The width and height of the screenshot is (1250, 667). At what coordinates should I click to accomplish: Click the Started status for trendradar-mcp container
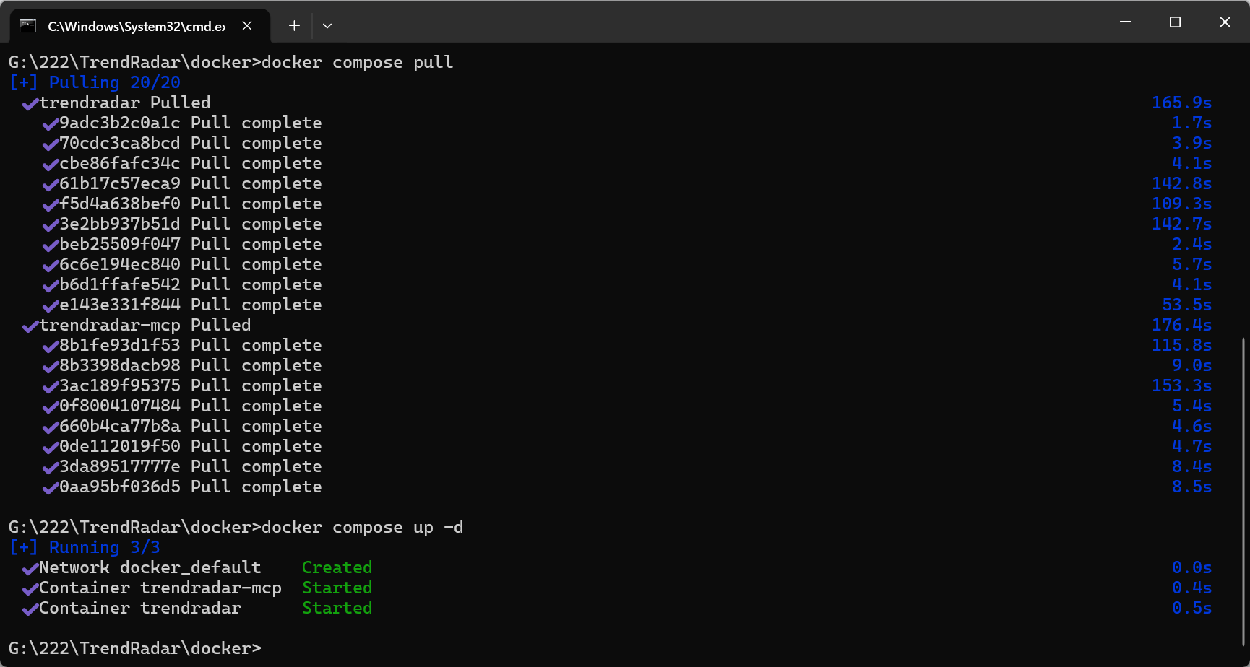coord(337,588)
